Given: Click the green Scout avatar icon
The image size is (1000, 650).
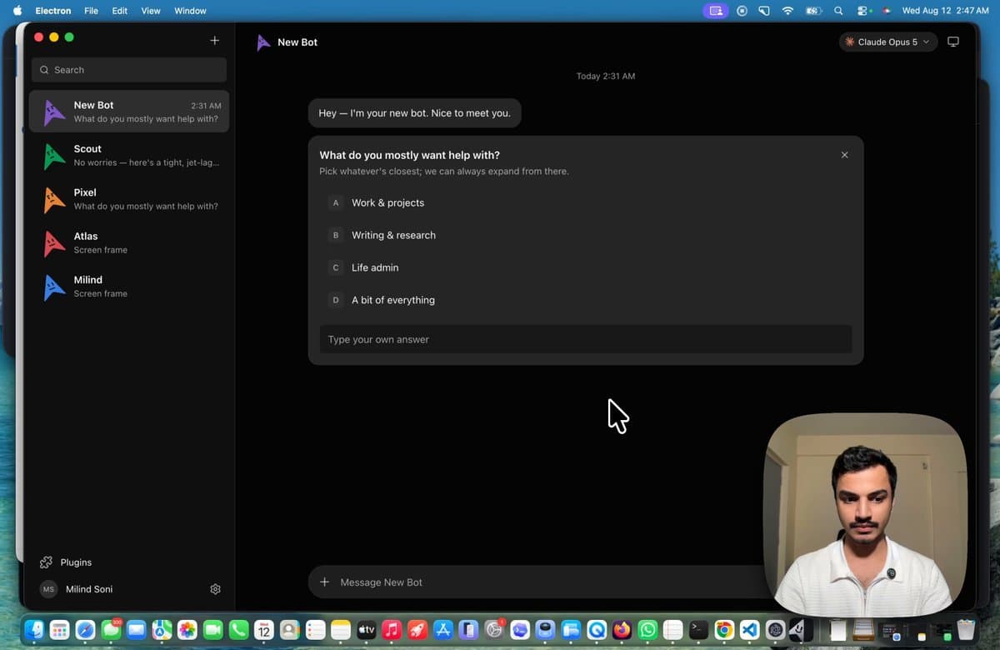Looking at the screenshot, I should pyautogui.click(x=52, y=155).
